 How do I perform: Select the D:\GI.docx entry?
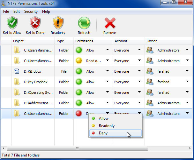click(33, 71)
